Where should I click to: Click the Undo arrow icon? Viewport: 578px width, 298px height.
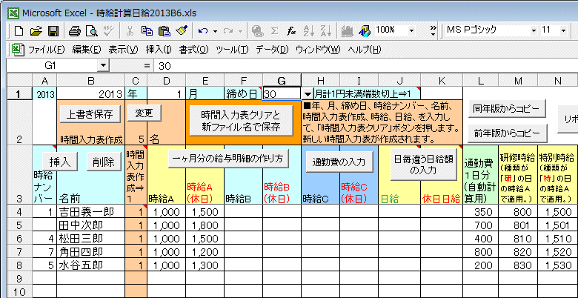coord(203,30)
